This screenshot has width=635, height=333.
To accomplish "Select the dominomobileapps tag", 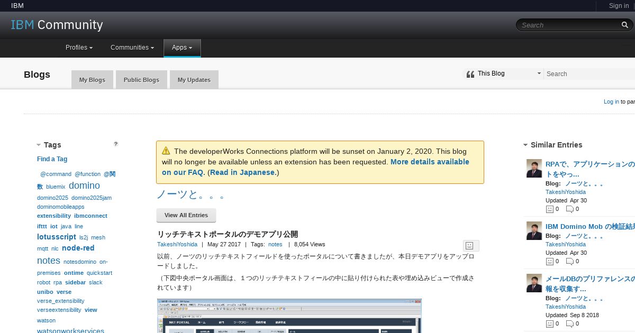I will click(60, 207).
